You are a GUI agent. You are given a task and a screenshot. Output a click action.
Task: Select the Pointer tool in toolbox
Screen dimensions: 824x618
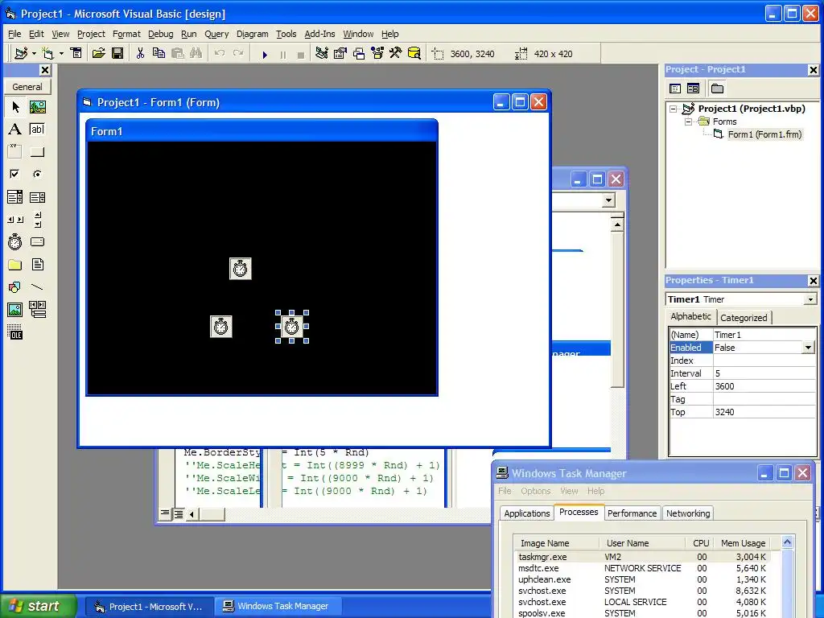[x=15, y=107]
